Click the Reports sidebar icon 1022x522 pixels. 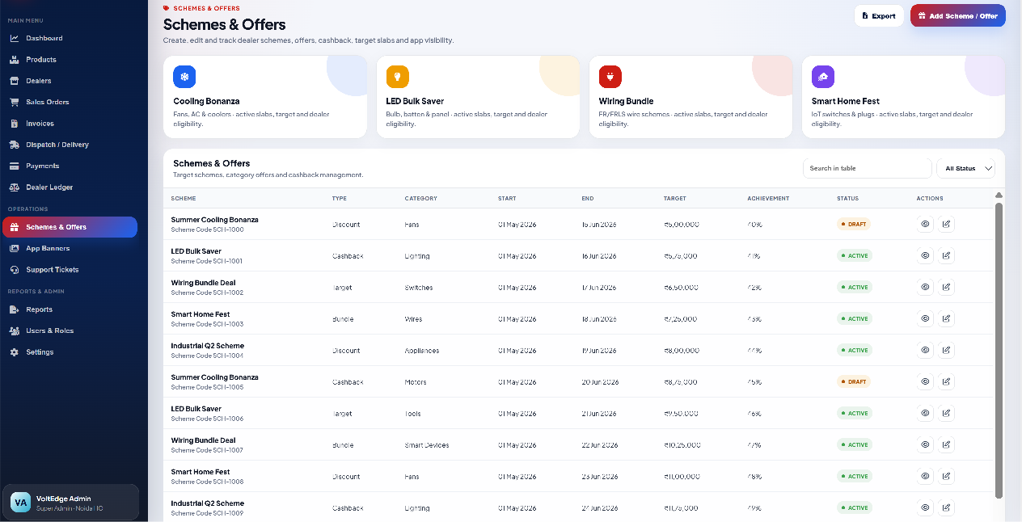click(14, 309)
